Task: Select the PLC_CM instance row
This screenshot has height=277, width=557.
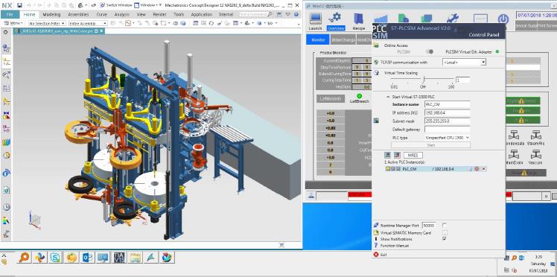Action: (436, 169)
